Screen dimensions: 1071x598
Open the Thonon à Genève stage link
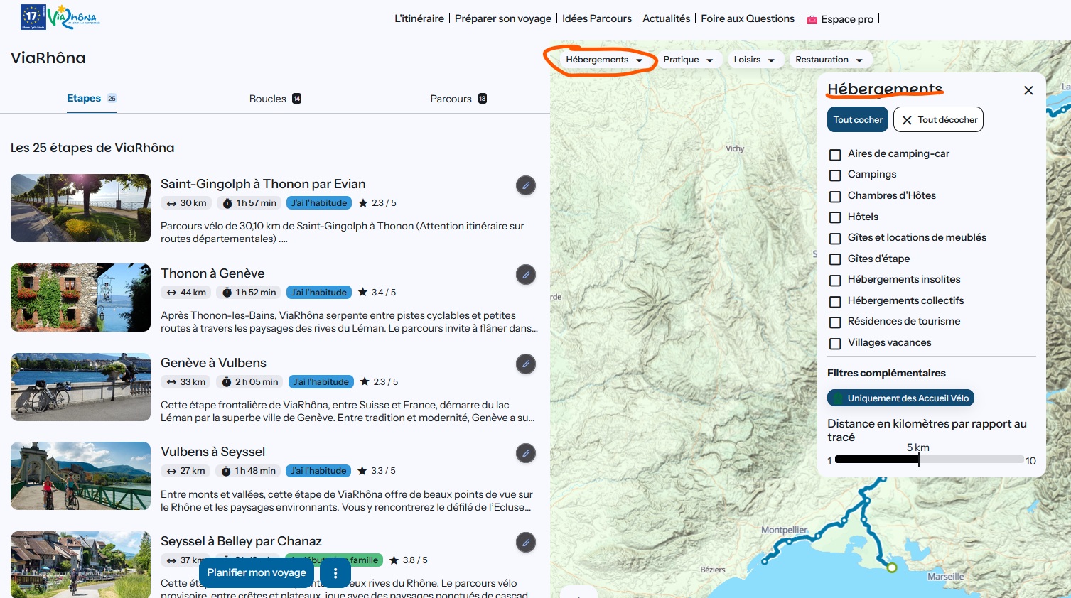tap(212, 273)
